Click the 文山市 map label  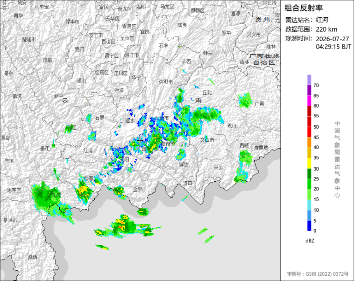coord(207,140)
